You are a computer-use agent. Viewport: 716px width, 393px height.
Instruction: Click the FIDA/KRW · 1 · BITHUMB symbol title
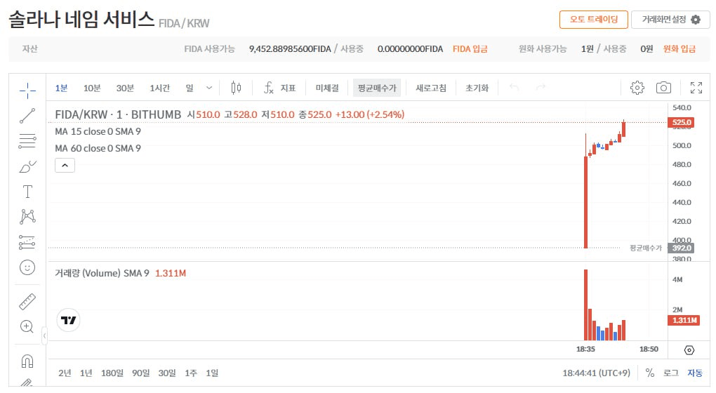(118, 114)
